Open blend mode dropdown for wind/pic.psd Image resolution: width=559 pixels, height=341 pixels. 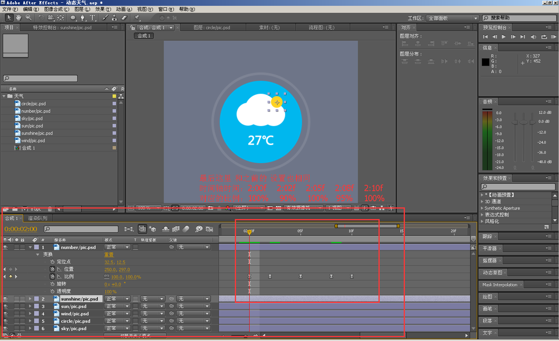click(117, 314)
